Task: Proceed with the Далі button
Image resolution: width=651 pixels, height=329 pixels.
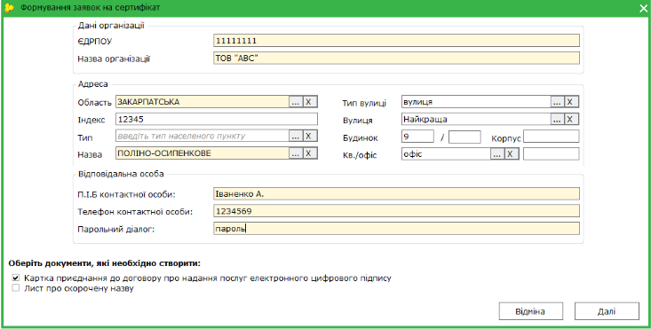Action: pyautogui.click(x=607, y=311)
